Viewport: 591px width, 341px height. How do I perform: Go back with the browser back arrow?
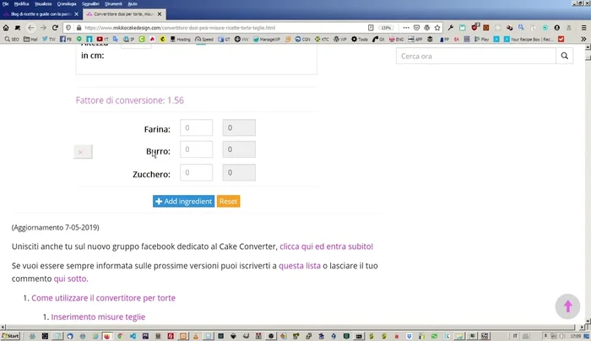tap(30, 27)
